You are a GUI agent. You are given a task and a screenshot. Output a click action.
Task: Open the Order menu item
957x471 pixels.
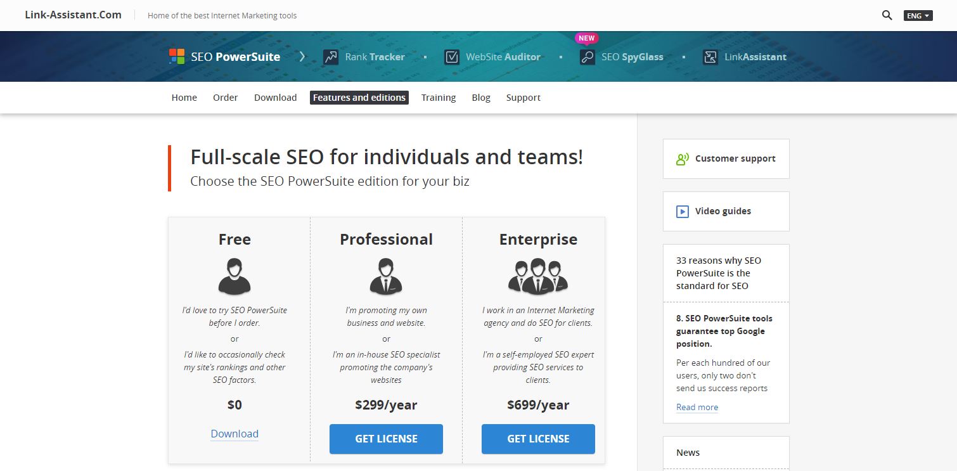[225, 98]
